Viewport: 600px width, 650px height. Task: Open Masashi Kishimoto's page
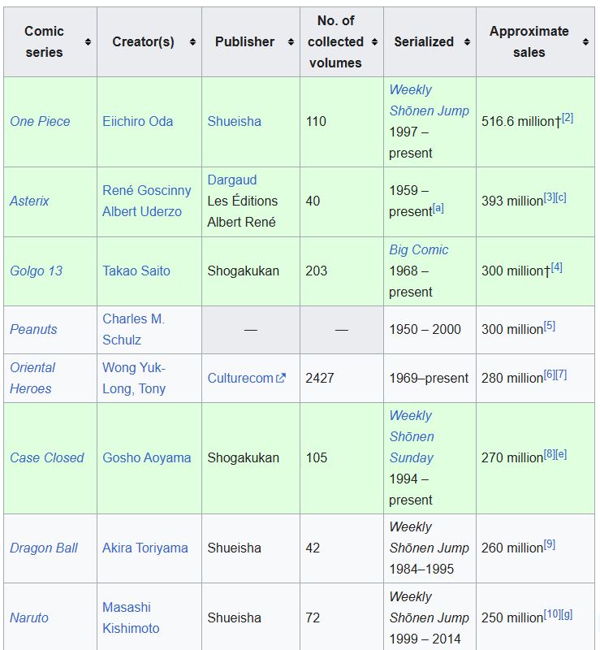click(131, 617)
